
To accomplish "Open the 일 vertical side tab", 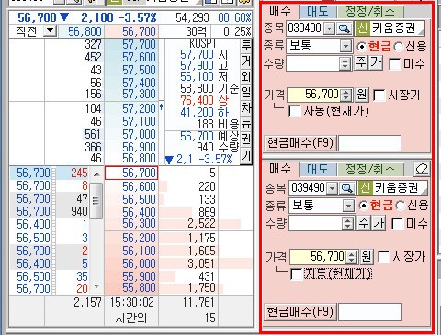I will (x=246, y=93).
